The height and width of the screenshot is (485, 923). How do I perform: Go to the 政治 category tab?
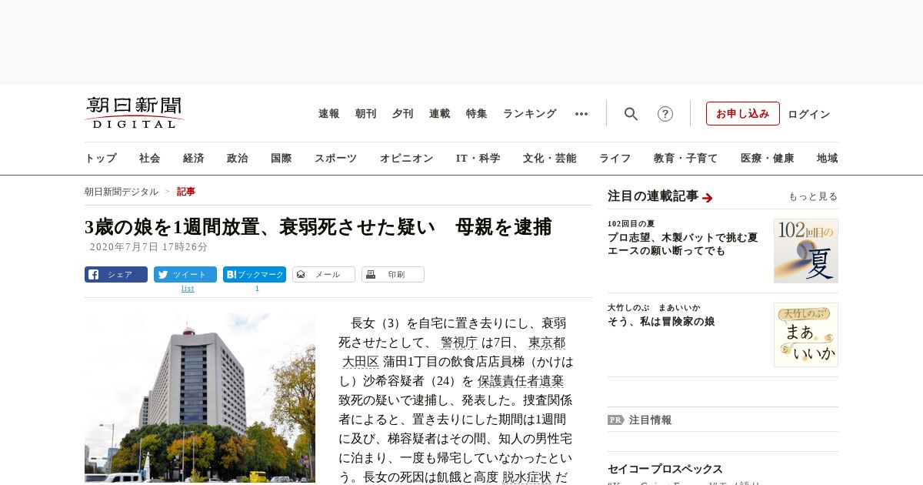coord(238,159)
